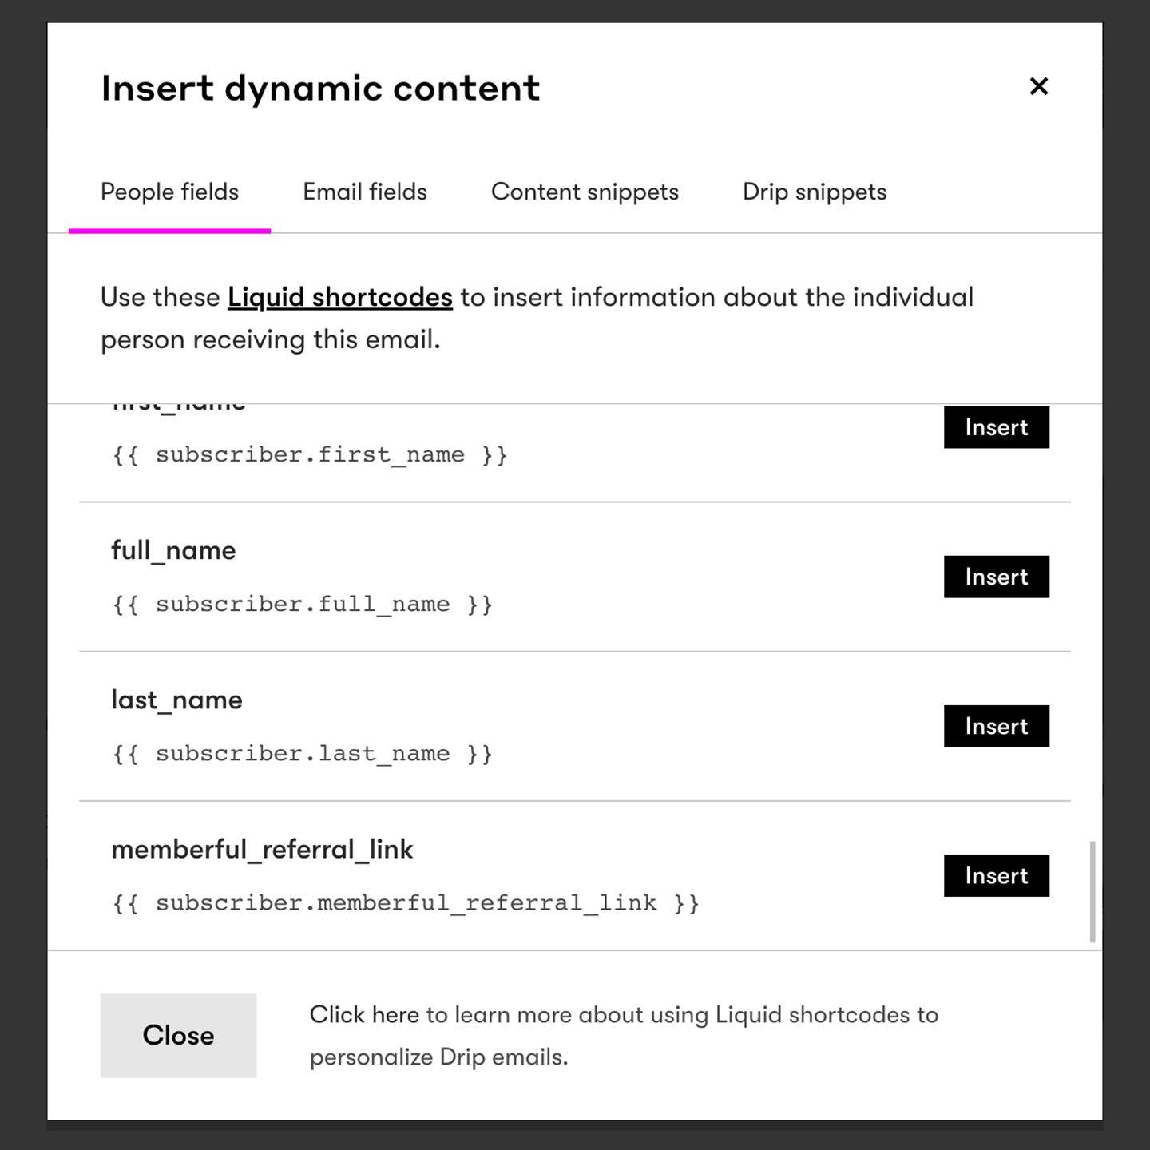The height and width of the screenshot is (1150, 1150).
Task: Insert the memberful_referral_link shortcode
Action: (x=997, y=875)
